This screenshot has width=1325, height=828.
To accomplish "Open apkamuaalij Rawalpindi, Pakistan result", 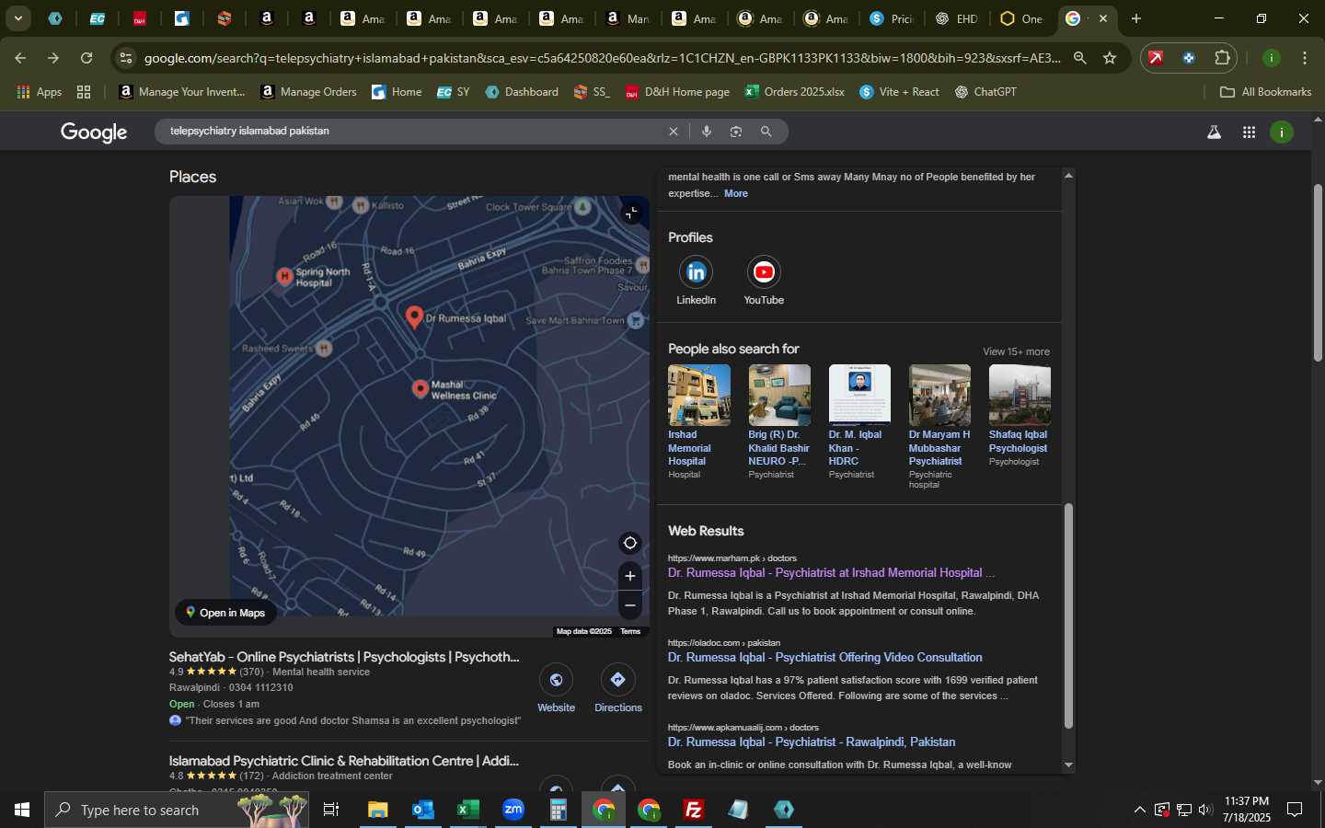I will [812, 742].
